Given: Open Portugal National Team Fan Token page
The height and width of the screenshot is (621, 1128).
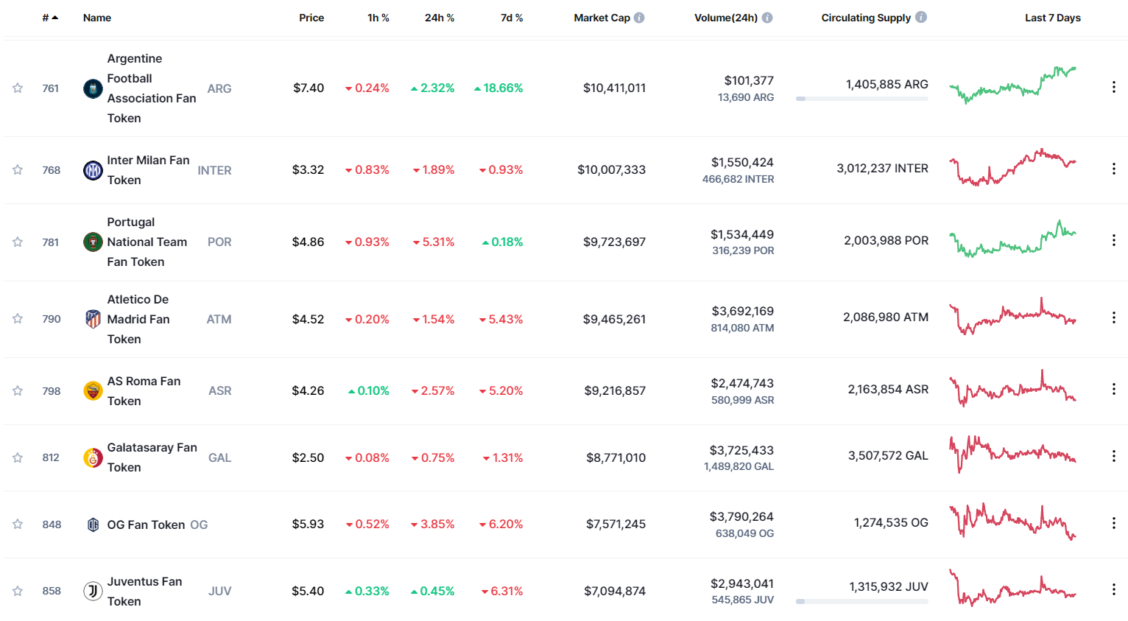Looking at the screenshot, I should click(147, 242).
